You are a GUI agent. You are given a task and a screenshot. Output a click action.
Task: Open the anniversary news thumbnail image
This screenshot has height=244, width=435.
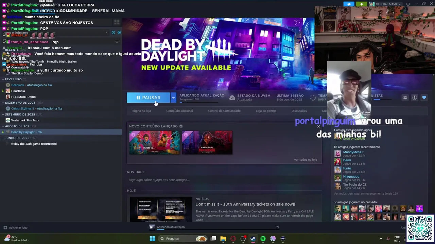161,209
